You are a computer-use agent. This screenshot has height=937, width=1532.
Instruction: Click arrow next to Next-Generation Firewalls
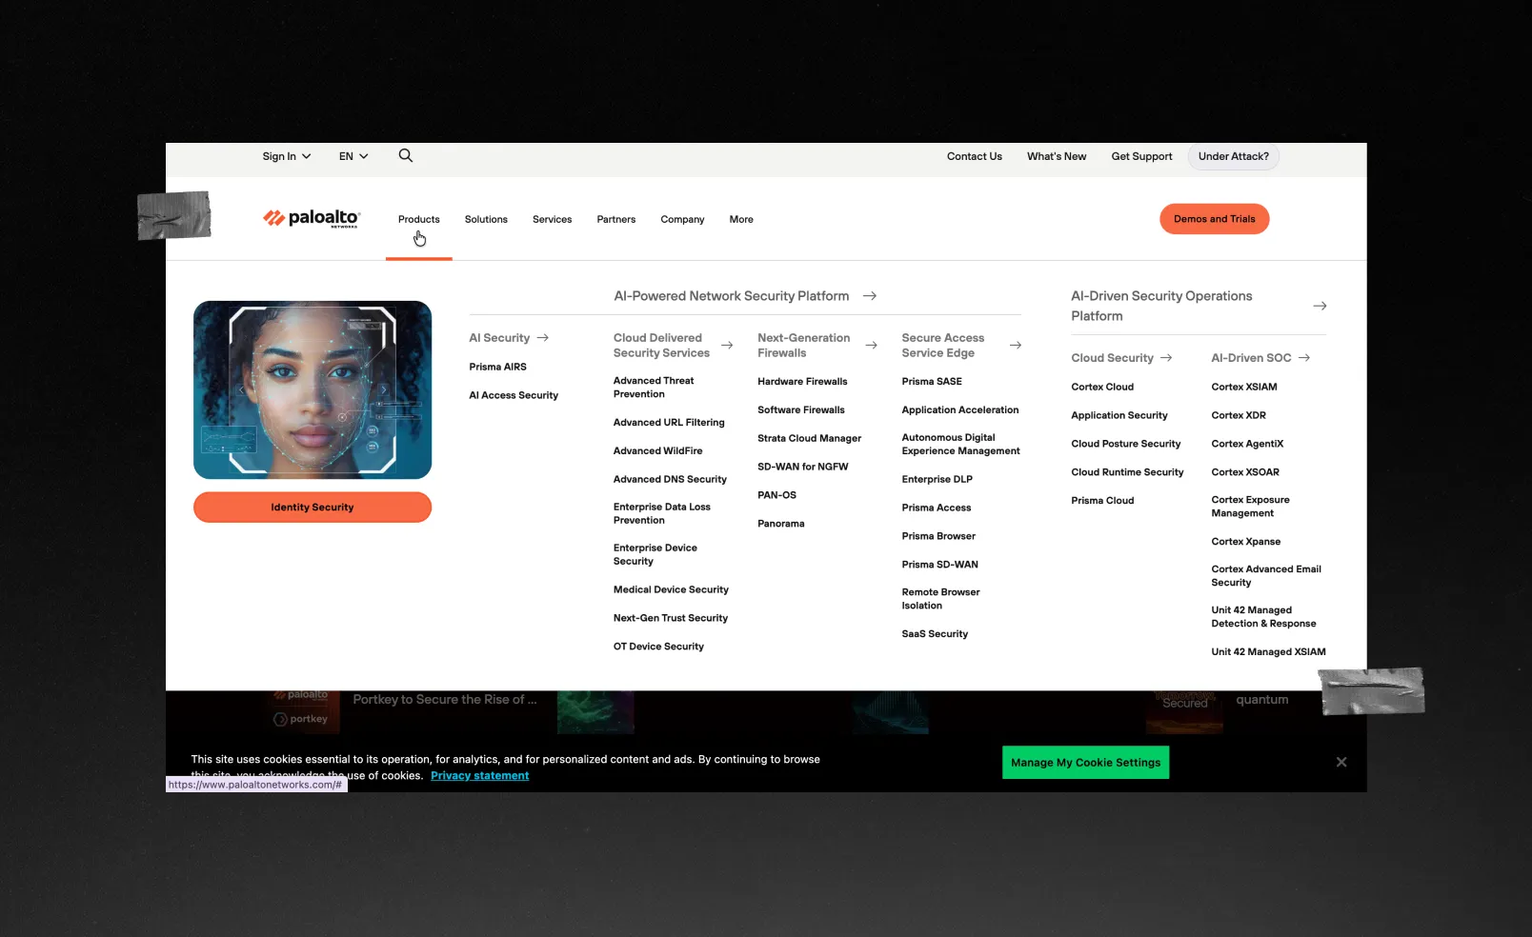pyautogui.click(x=871, y=346)
